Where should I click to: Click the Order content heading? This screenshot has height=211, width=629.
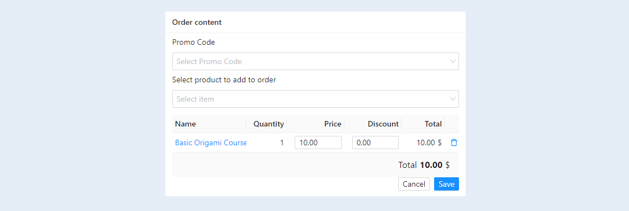click(197, 23)
